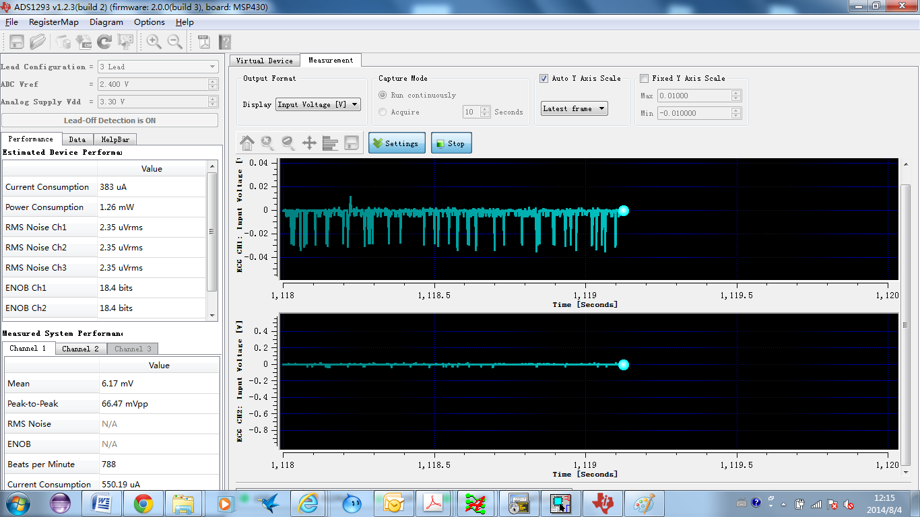Screen dimensions: 920x517
Task: Click the Lead-Off Detection is ON button
Action: (x=110, y=120)
